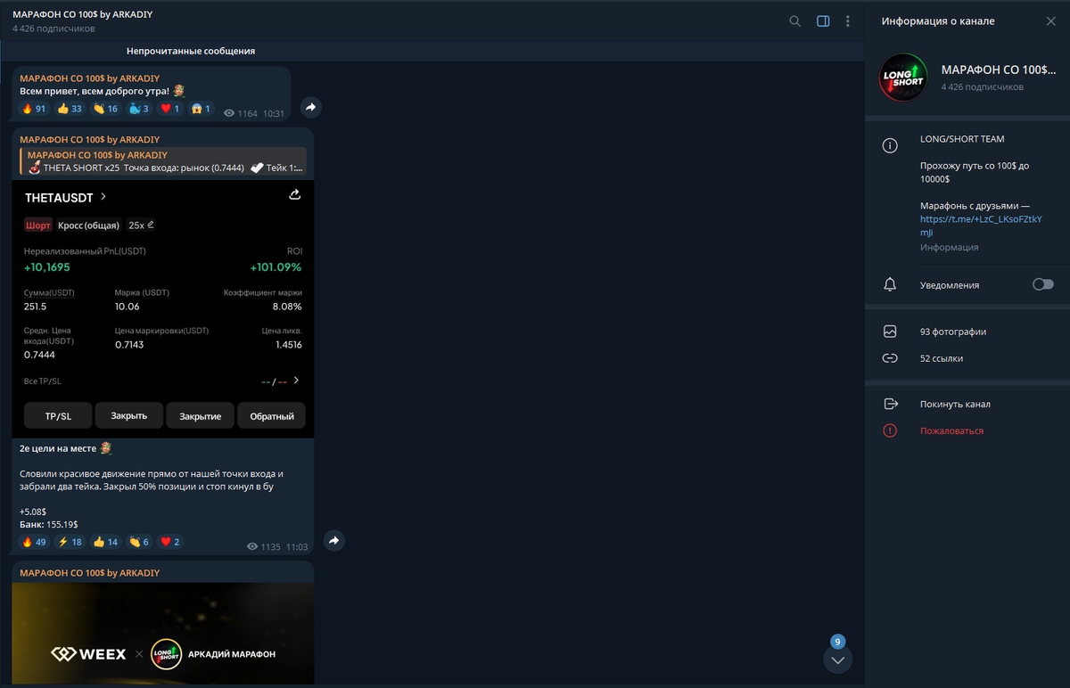Expand THETAUSDT pair chevron
This screenshot has width=1070, height=688.
(x=103, y=197)
